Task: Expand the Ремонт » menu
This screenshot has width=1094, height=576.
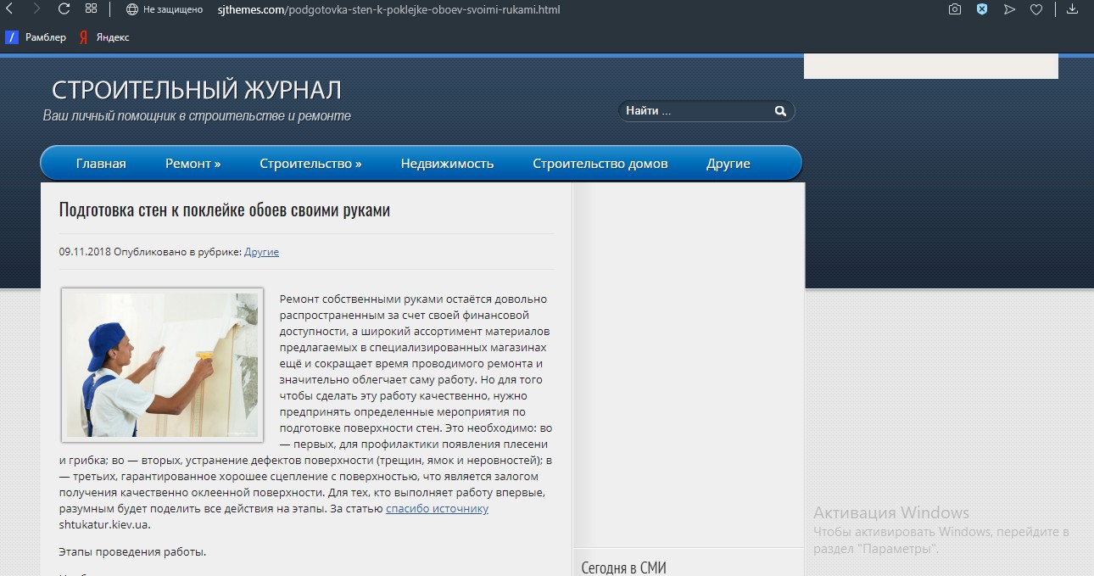Action: [x=193, y=164]
